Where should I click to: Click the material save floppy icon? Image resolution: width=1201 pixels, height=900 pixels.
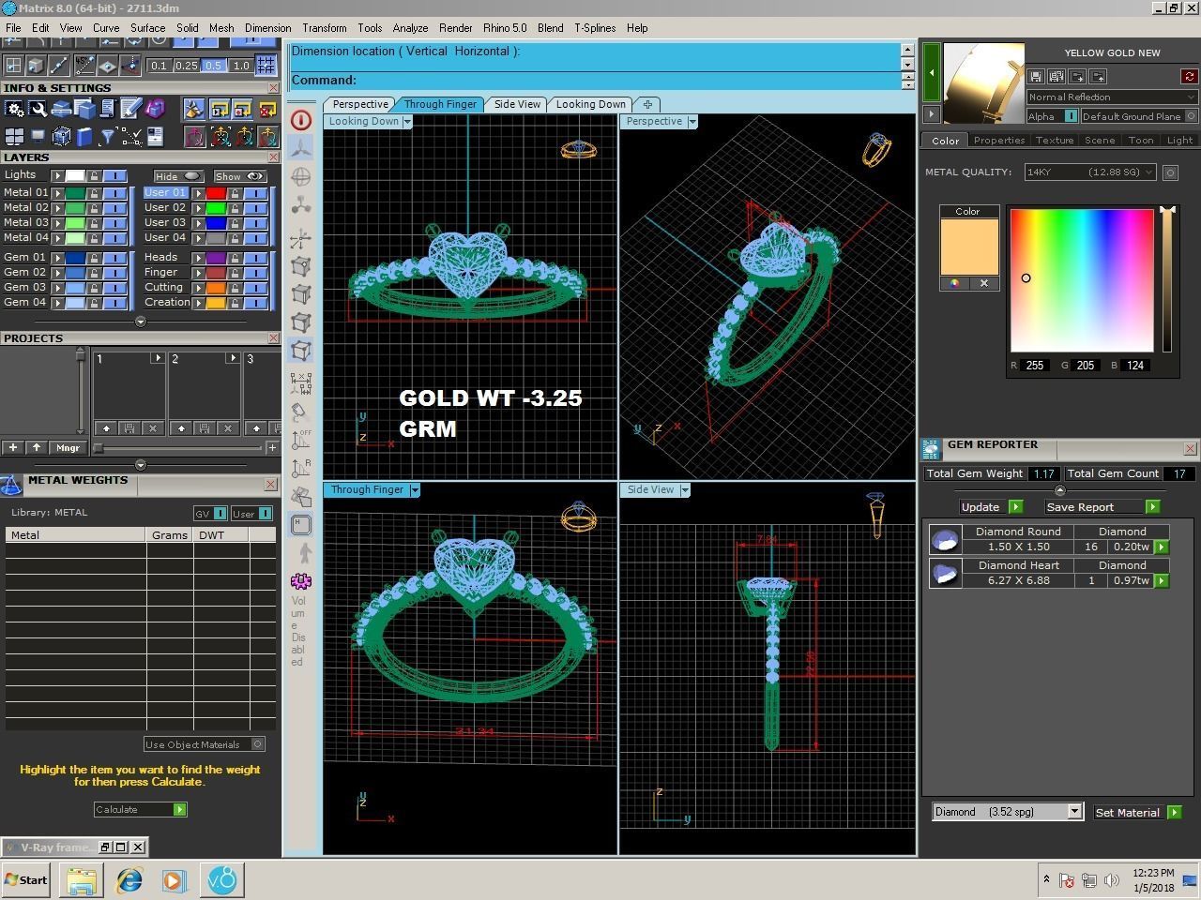[1036, 76]
